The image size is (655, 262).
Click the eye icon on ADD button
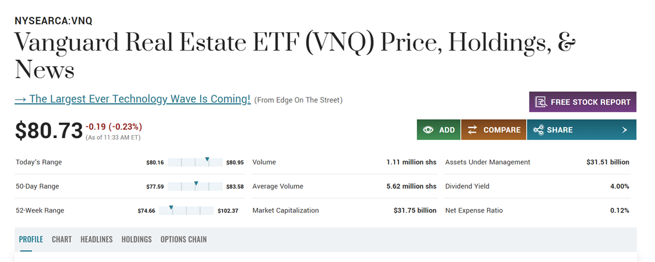click(x=428, y=130)
